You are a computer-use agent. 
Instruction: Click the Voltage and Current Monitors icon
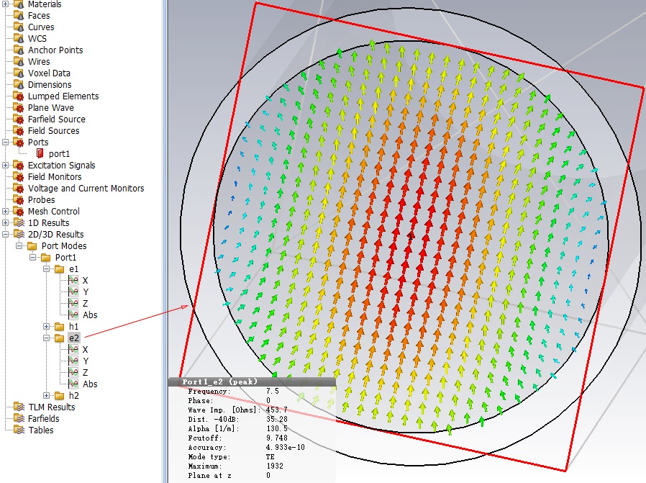[19, 189]
